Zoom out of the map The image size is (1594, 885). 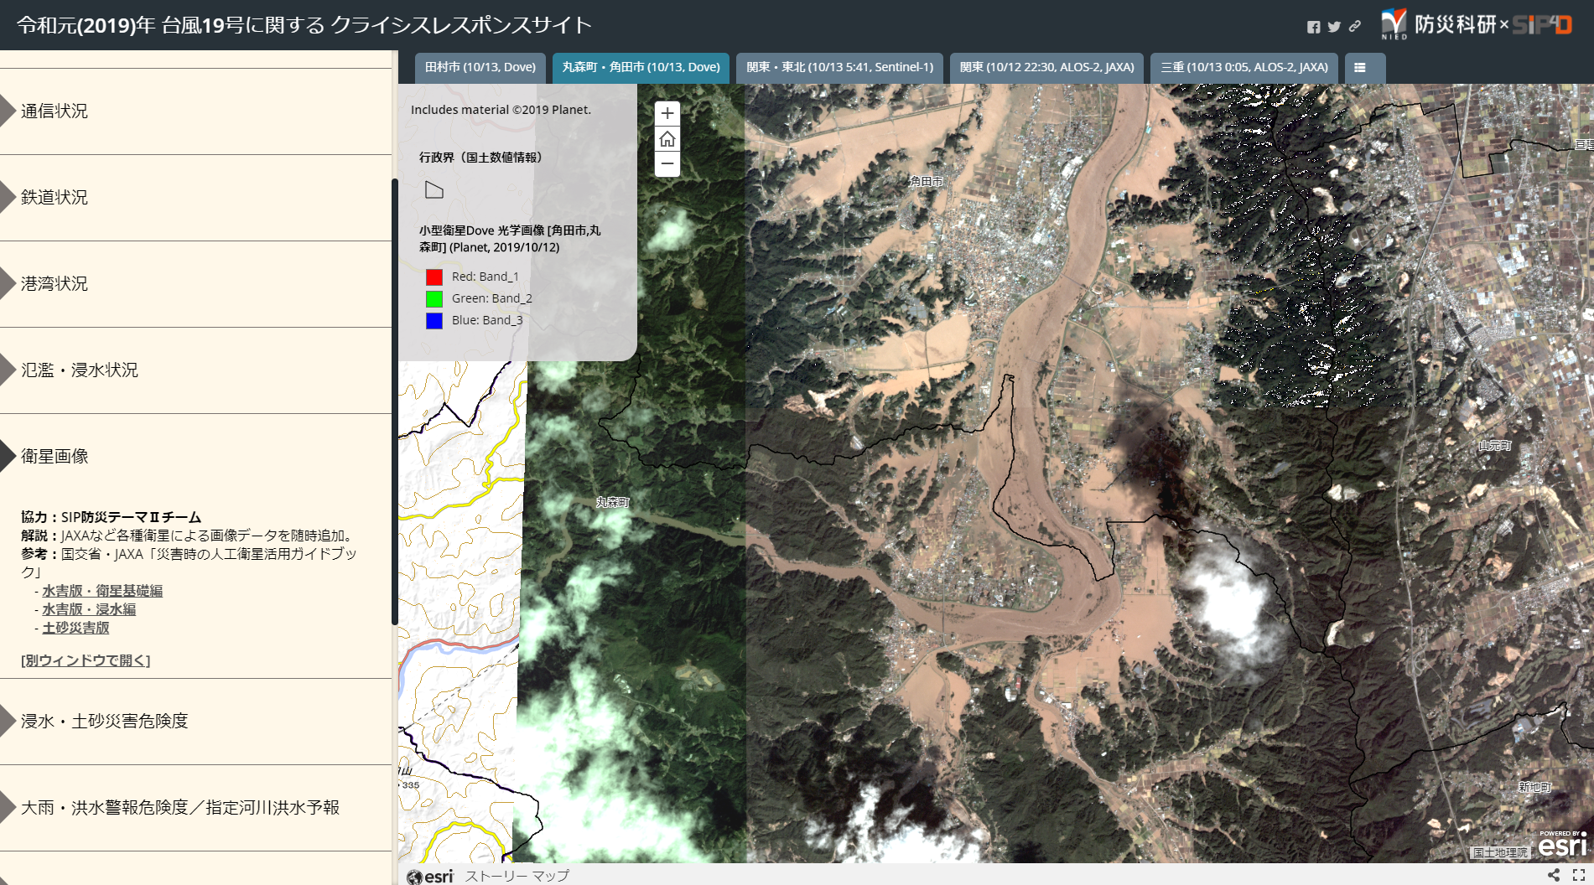(x=667, y=164)
